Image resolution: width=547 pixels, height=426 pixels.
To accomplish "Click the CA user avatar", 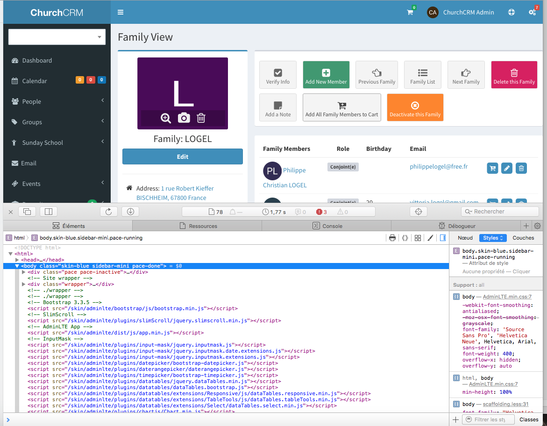I will (x=433, y=12).
